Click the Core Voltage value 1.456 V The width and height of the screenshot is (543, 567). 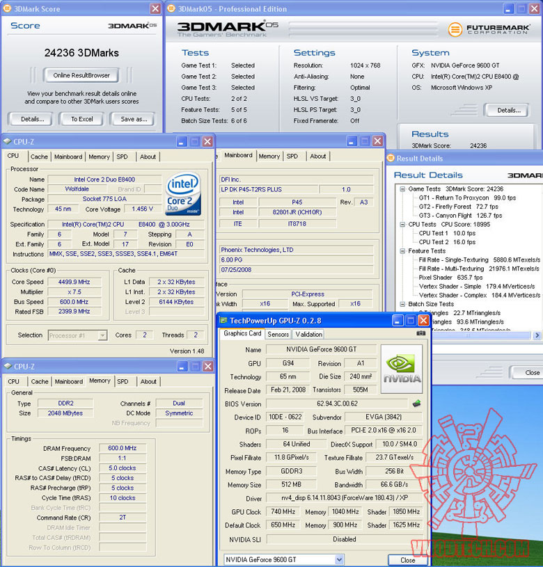143,209
